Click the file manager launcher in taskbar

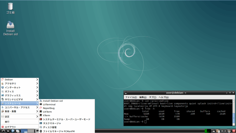8,131
